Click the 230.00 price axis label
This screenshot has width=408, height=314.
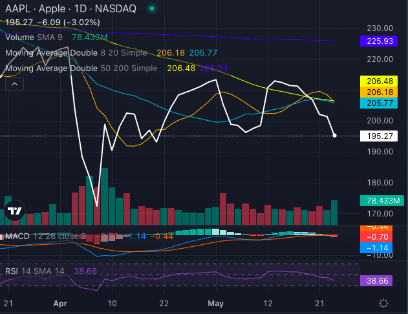click(x=380, y=28)
